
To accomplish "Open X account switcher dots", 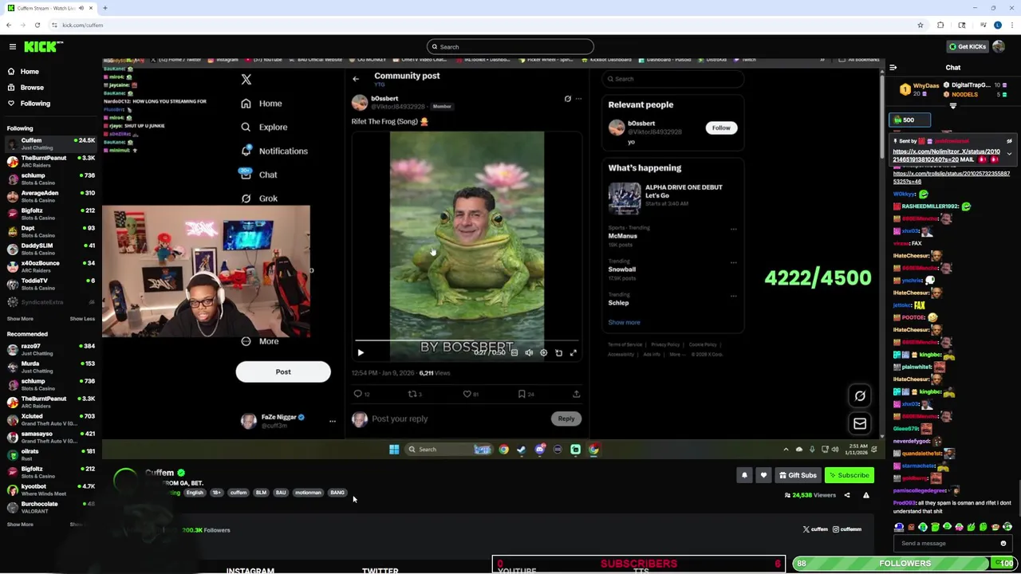I will coord(333,422).
